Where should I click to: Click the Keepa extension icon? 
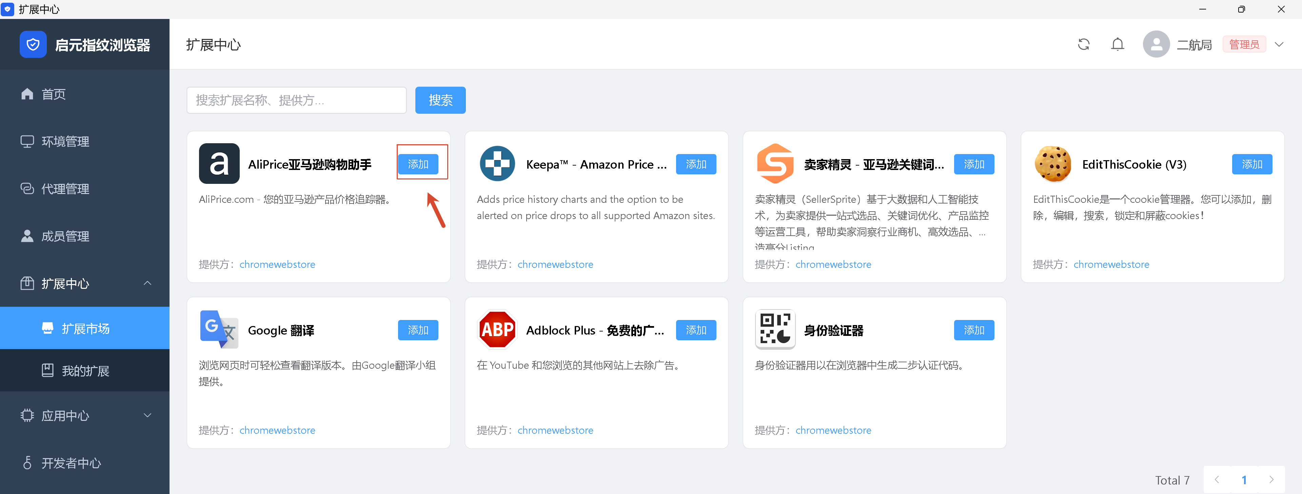click(x=497, y=164)
